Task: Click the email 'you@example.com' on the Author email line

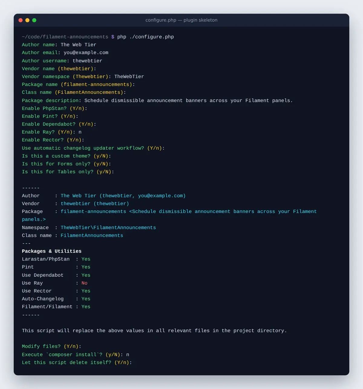Action: pyautogui.click(x=86, y=53)
